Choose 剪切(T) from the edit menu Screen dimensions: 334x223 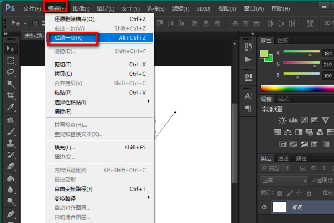point(100,65)
